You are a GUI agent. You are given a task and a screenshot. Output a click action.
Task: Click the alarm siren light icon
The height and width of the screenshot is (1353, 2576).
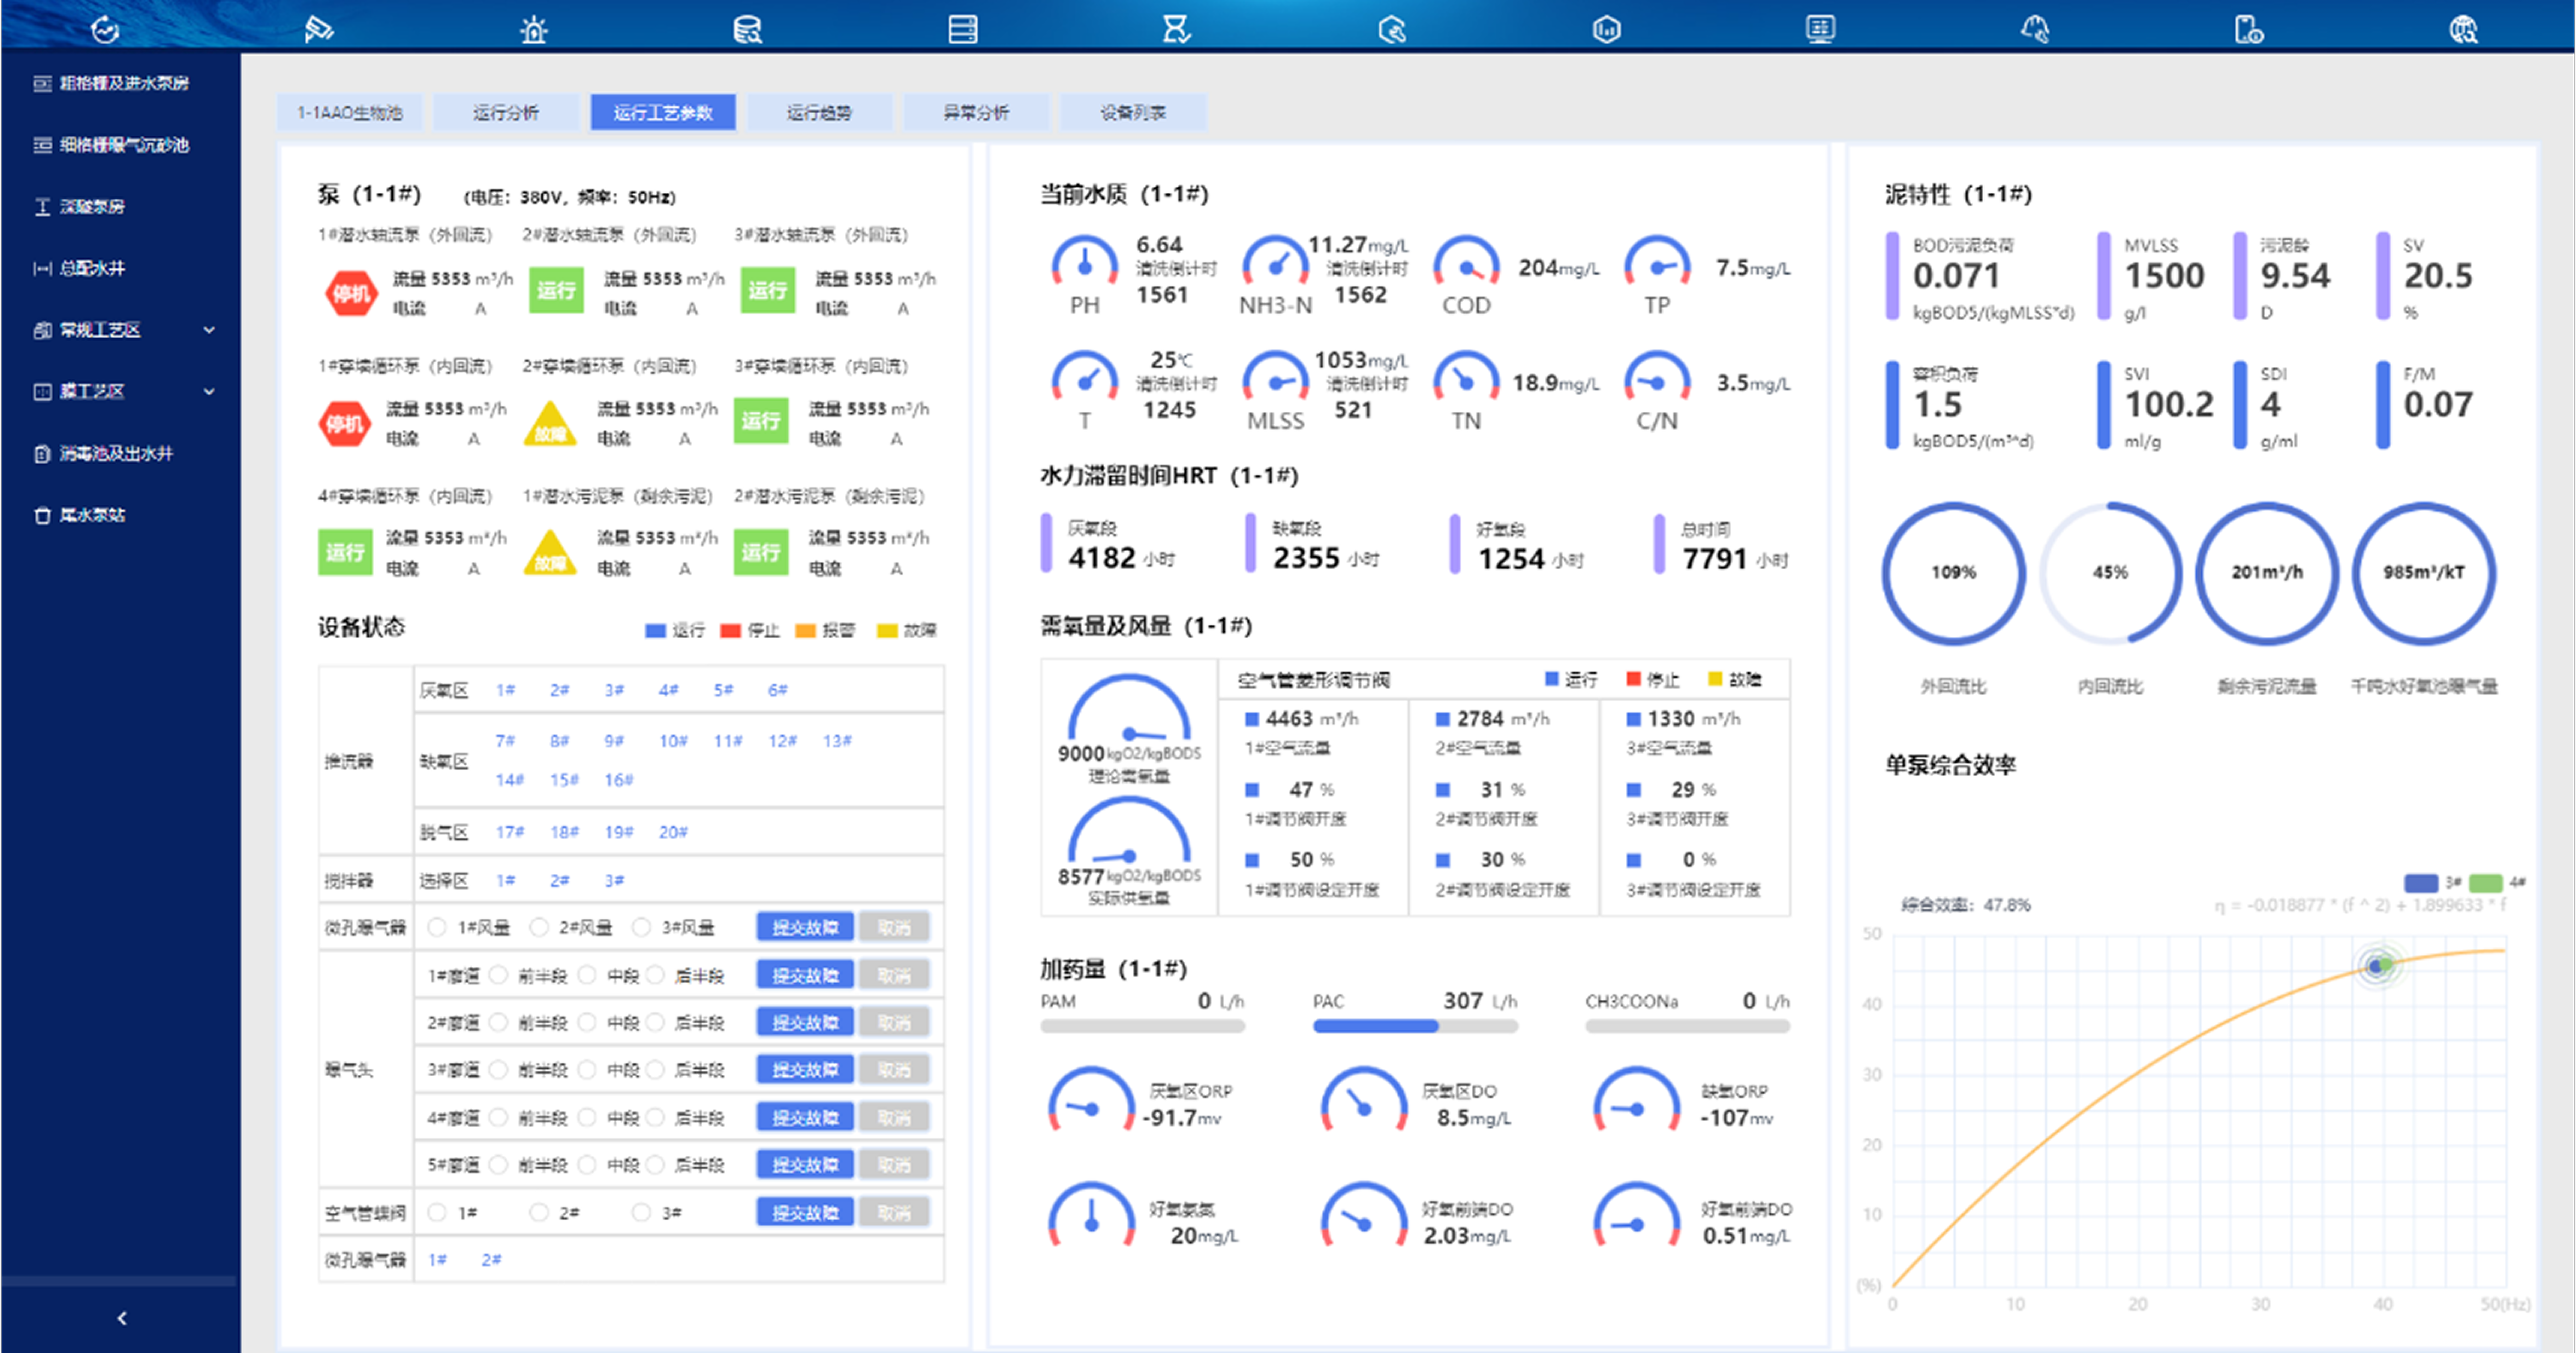(x=534, y=29)
